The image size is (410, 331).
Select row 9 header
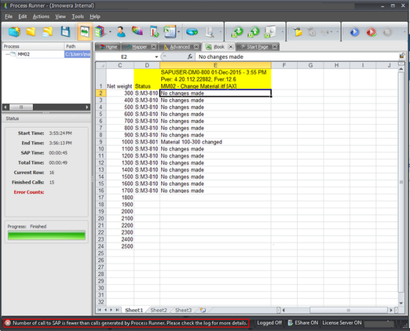[x=101, y=142]
